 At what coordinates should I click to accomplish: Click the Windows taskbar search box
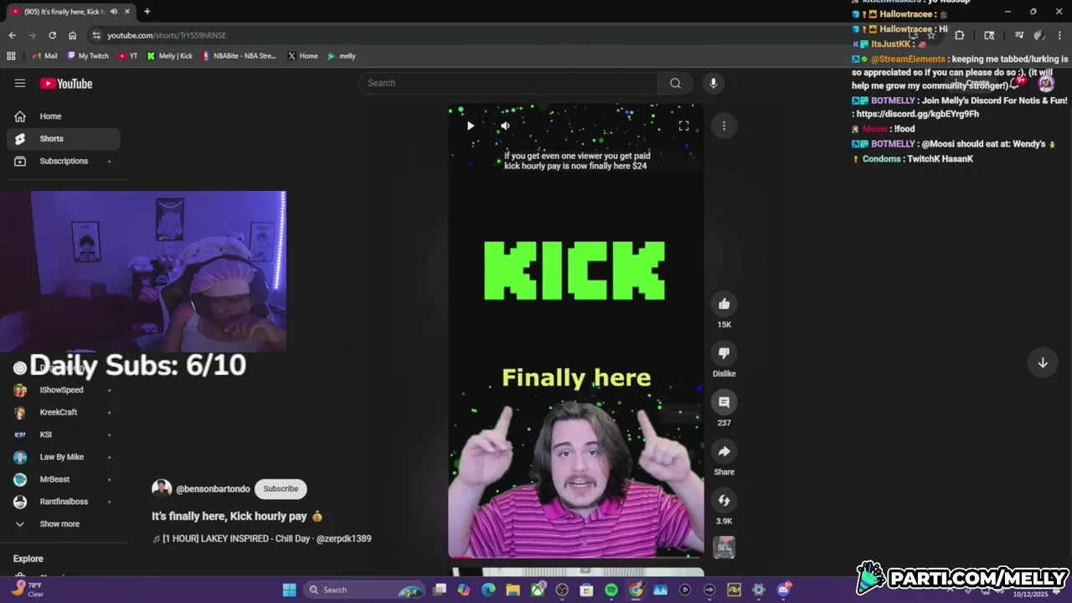coord(366,590)
